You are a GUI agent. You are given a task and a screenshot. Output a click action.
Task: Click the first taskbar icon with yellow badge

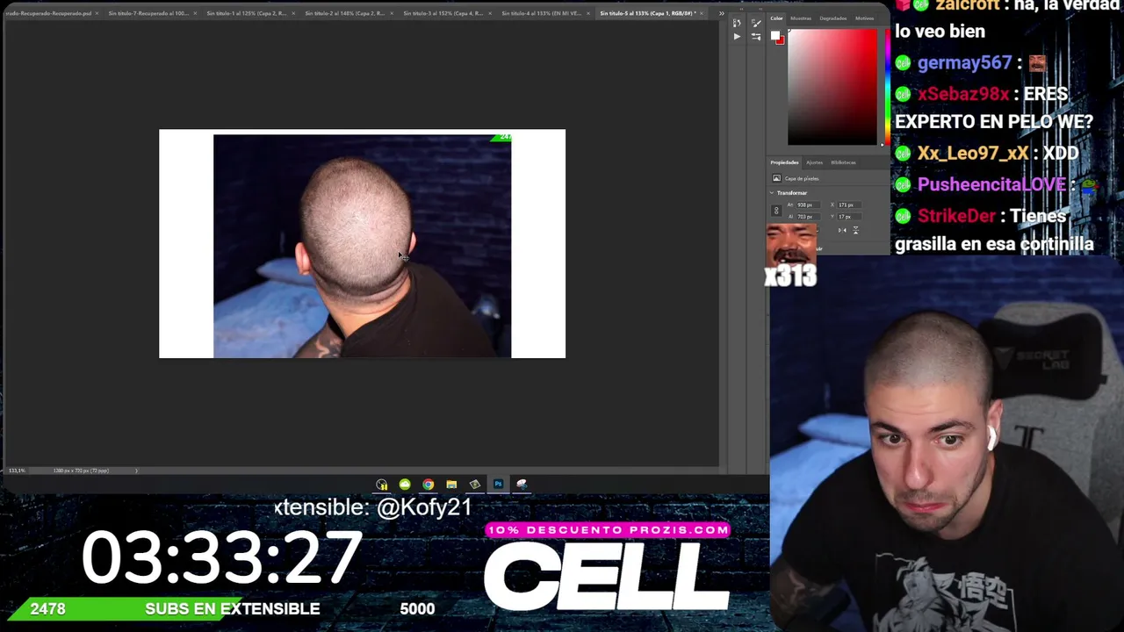(x=381, y=484)
